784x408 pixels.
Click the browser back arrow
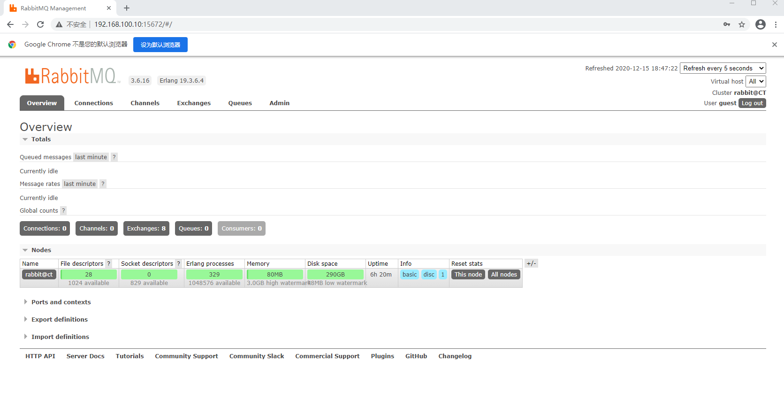(x=10, y=24)
